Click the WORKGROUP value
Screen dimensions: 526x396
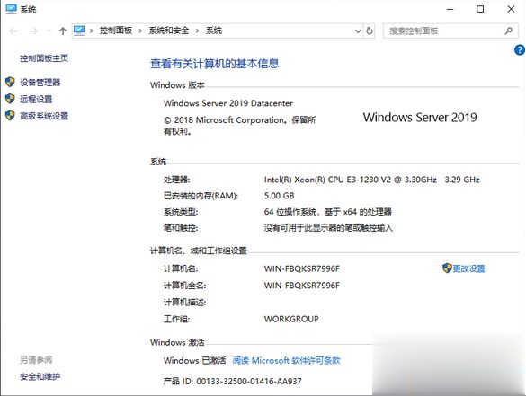[x=291, y=319]
